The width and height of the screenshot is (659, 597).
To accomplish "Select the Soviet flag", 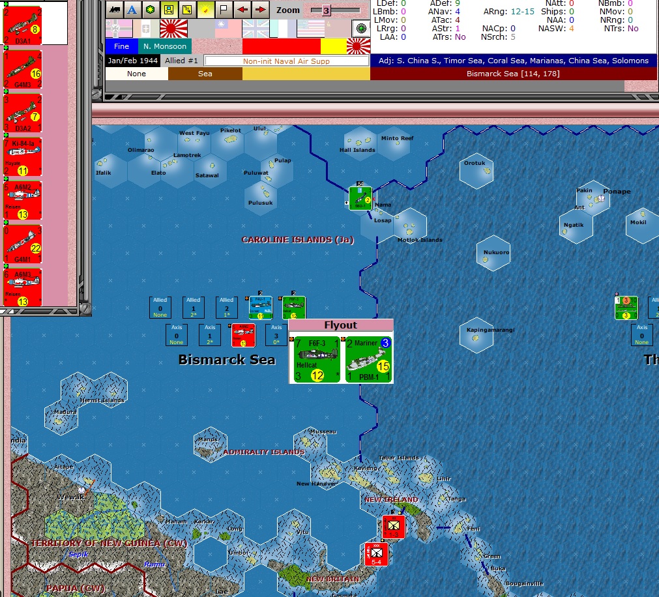I will click(x=338, y=29).
